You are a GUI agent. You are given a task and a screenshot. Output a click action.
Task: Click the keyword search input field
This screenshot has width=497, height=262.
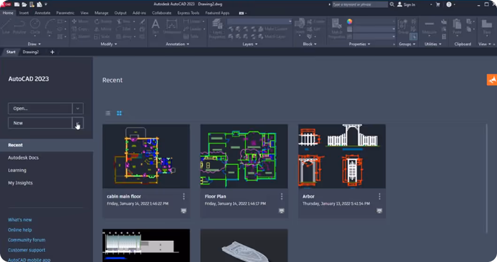point(360,4)
